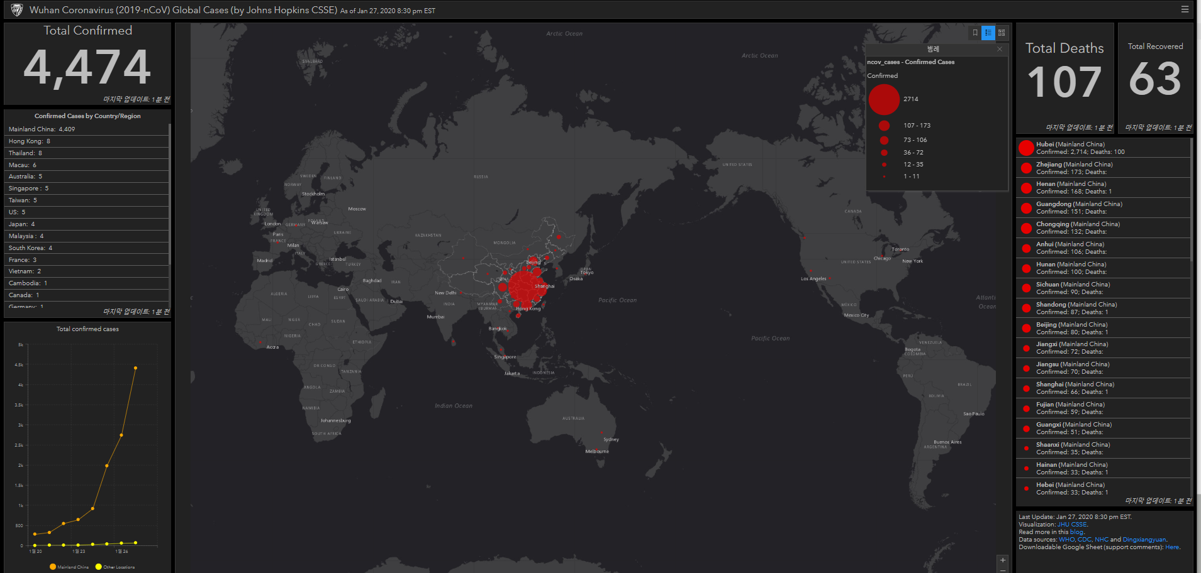Click the Total Recovered 63 indicator
This screenshot has width=1201, height=573.
tap(1155, 78)
